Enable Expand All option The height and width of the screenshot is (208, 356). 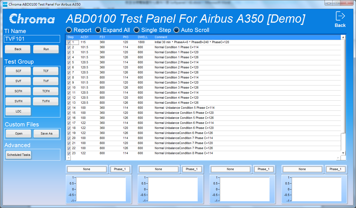click(98, 30)
